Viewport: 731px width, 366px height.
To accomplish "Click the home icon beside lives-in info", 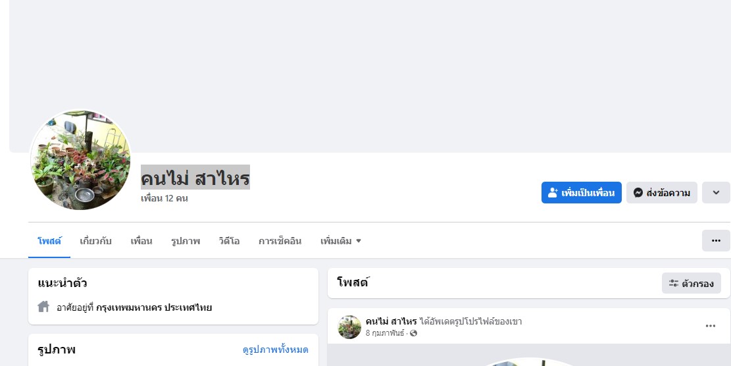I will 44,307.
